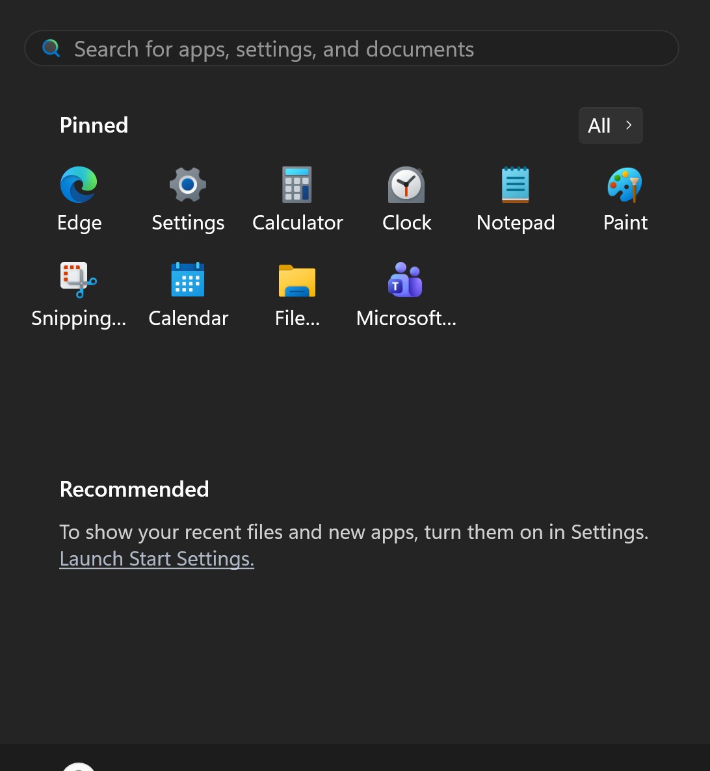Image resolution: width=710 pixels, height=771 pixels.
Task: Click the Pinned section heading
Action: 94,125
